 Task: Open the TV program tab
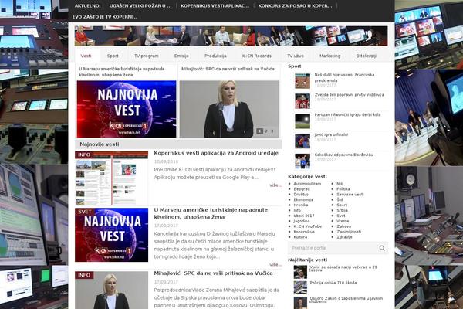point(147,56)
